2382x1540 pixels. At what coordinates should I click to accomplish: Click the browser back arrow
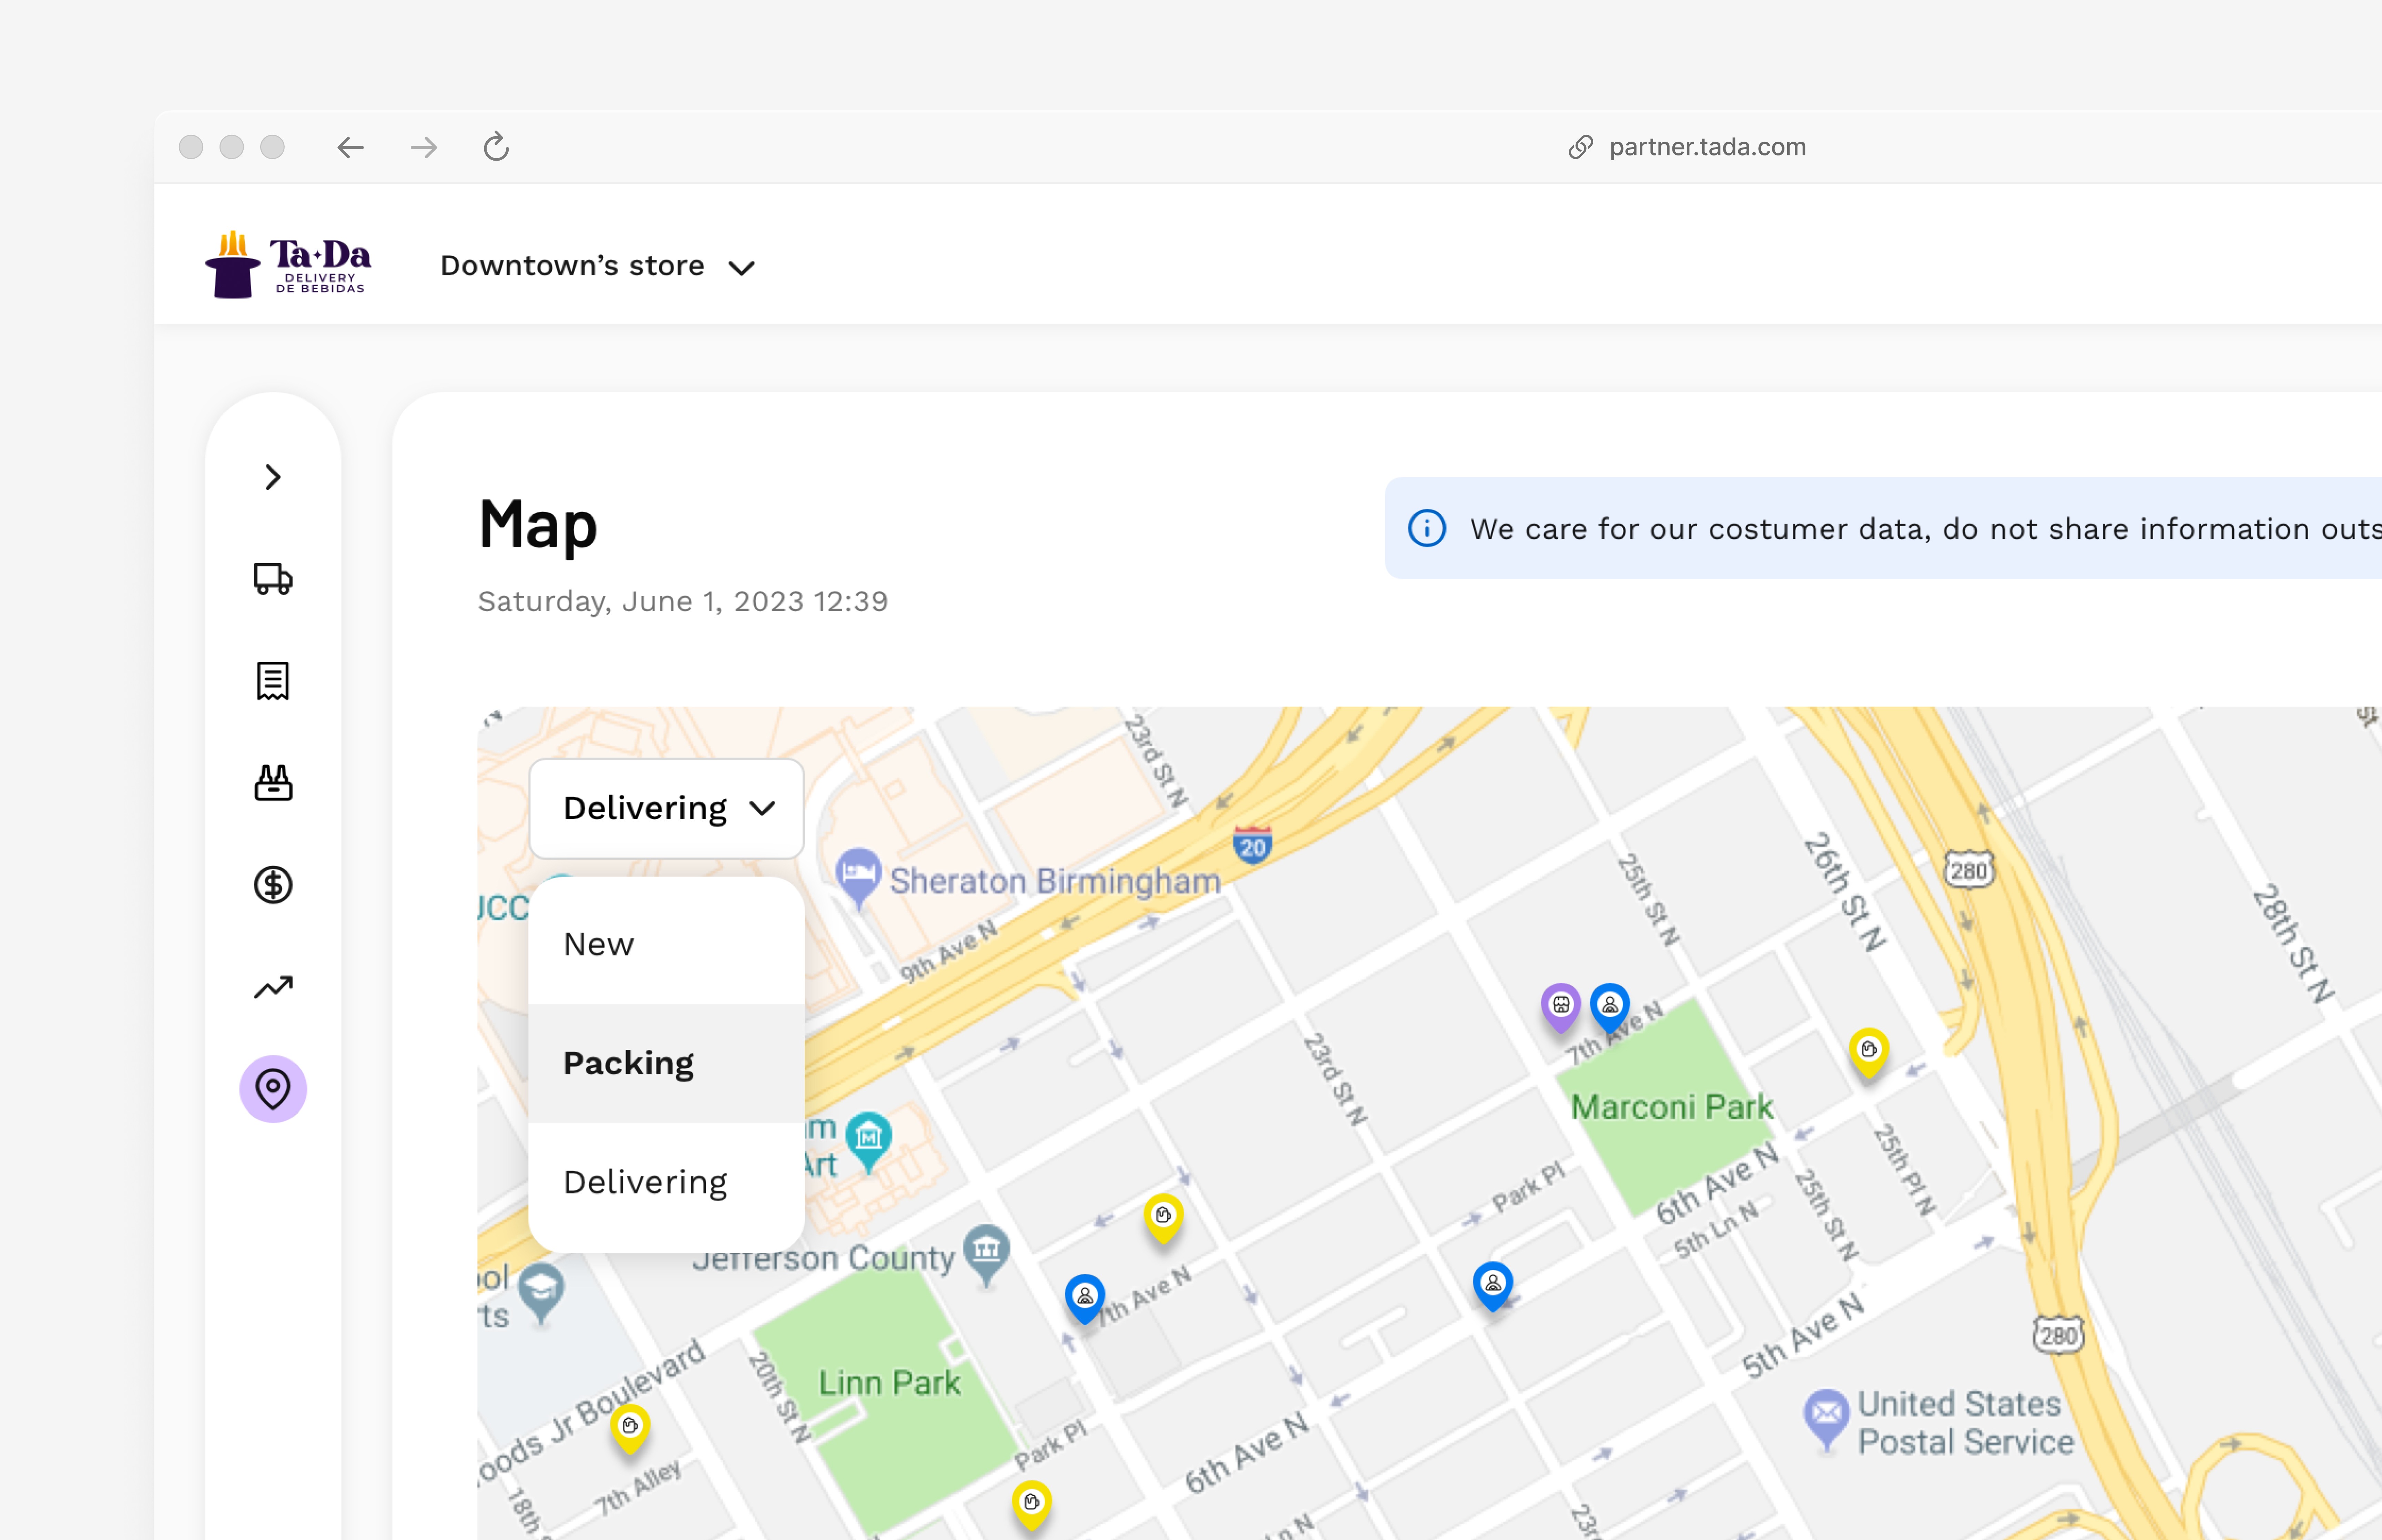[350, 147]
